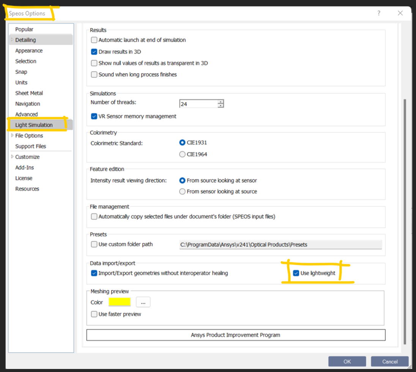
Task: Open the Add-Ins page
Action: click(x=24, y=167)
